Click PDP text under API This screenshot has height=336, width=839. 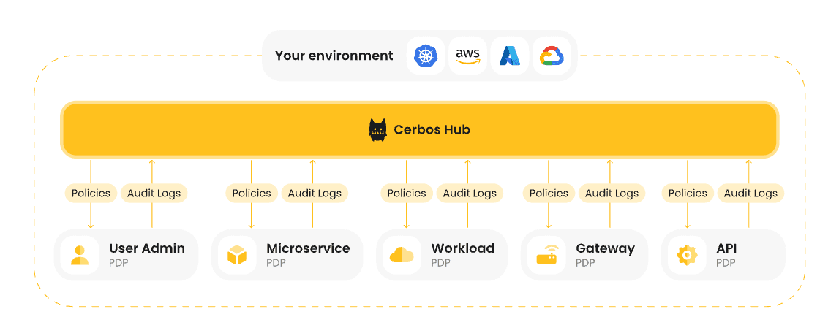(726, 263)
